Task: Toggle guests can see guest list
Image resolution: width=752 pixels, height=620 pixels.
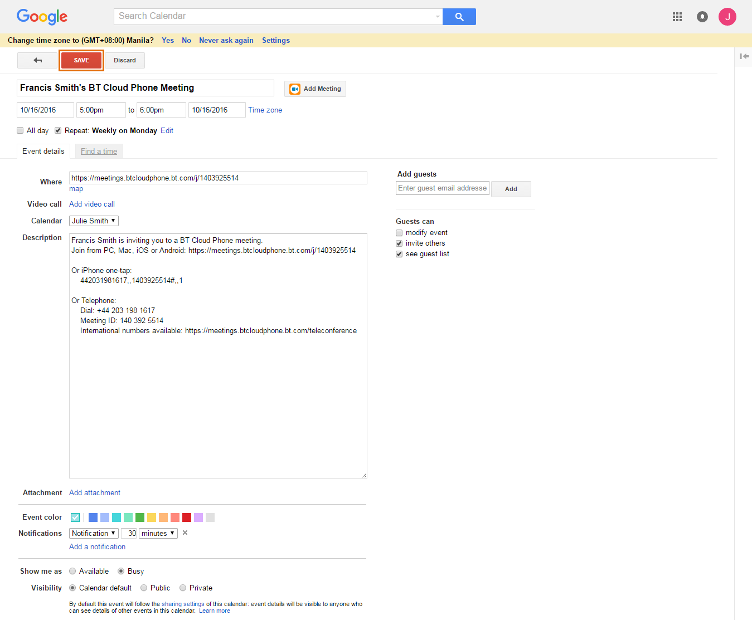Action: tap(399, 254)
